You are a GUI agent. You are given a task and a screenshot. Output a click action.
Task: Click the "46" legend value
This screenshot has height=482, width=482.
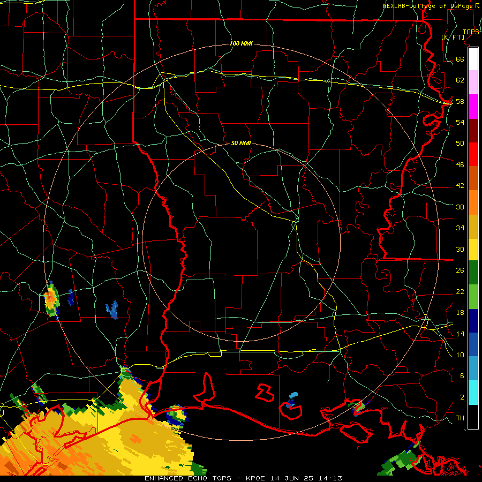pyautogui.click(x=460, y=165)
